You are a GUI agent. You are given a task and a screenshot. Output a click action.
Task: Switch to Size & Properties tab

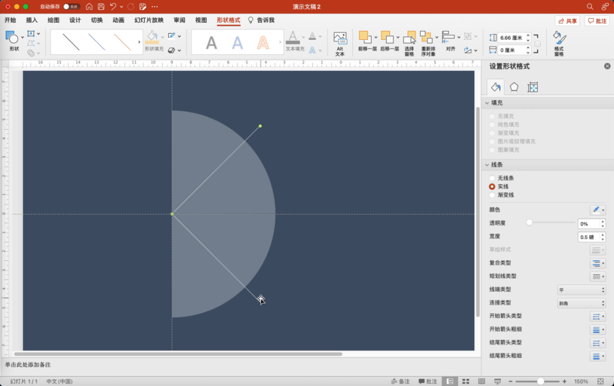click(533, 87)
